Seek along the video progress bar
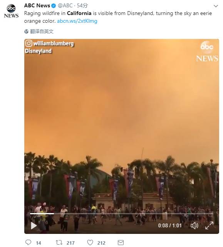This screenshot has height=247, width=223. [121, 213]
